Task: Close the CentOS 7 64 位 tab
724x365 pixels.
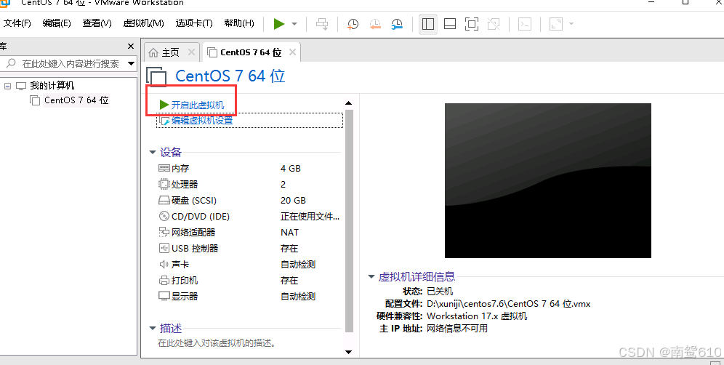Action: [292, 52]
